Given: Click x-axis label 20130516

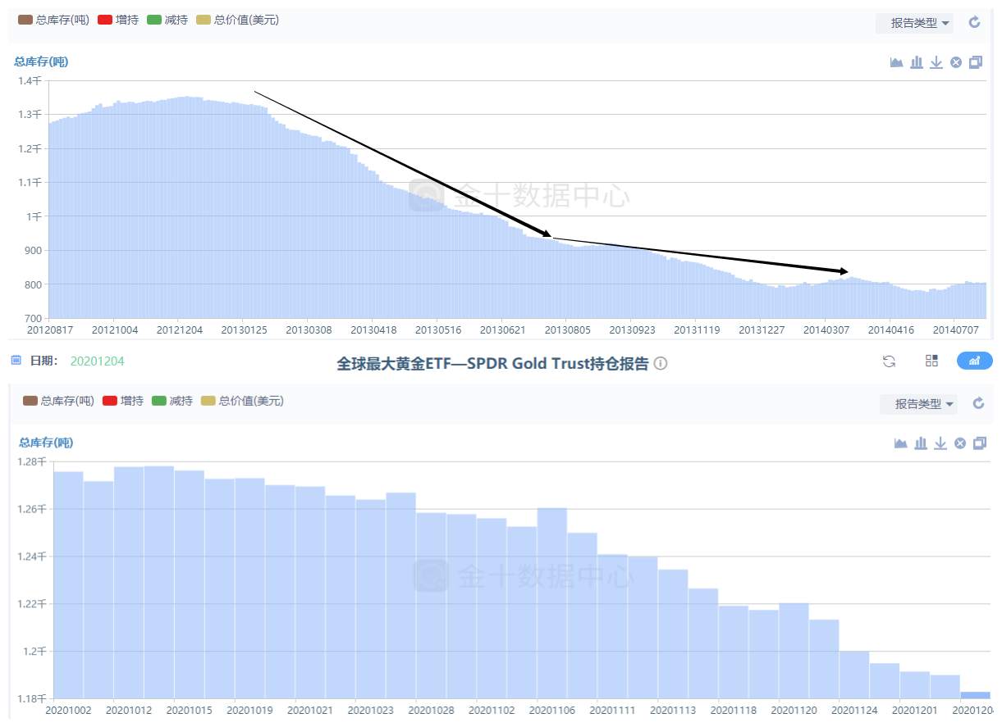Looking at the screenshot, I should pos(437,329).
